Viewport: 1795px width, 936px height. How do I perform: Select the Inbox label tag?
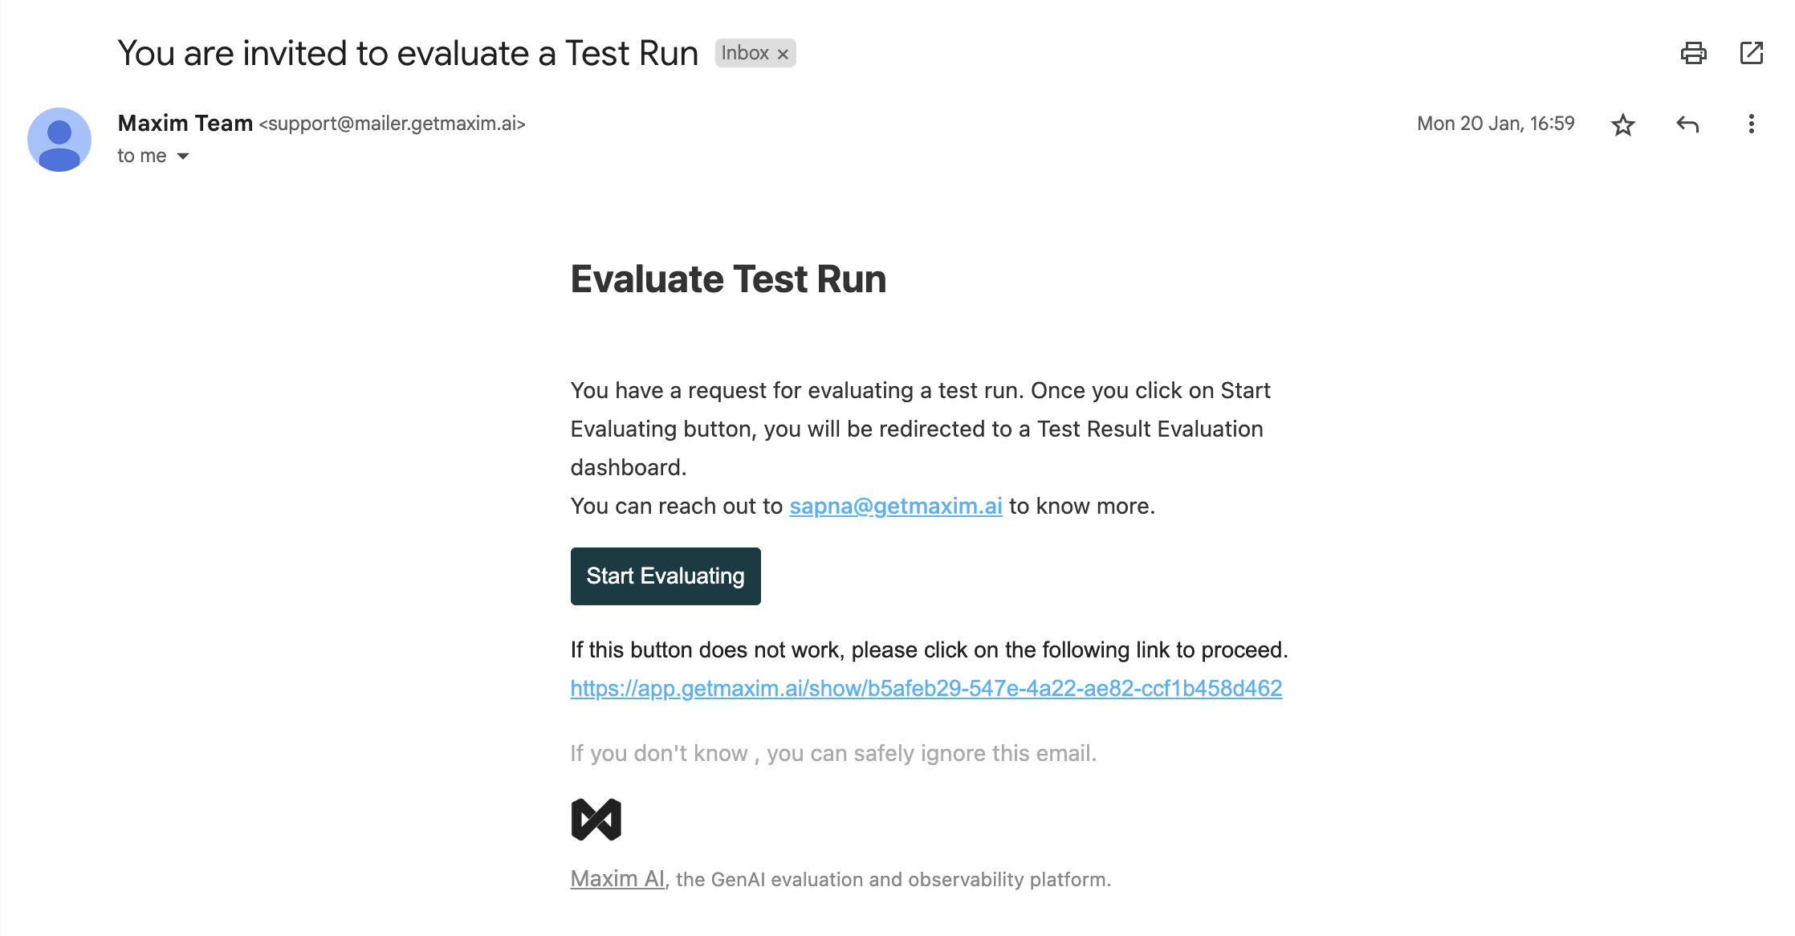745,53
